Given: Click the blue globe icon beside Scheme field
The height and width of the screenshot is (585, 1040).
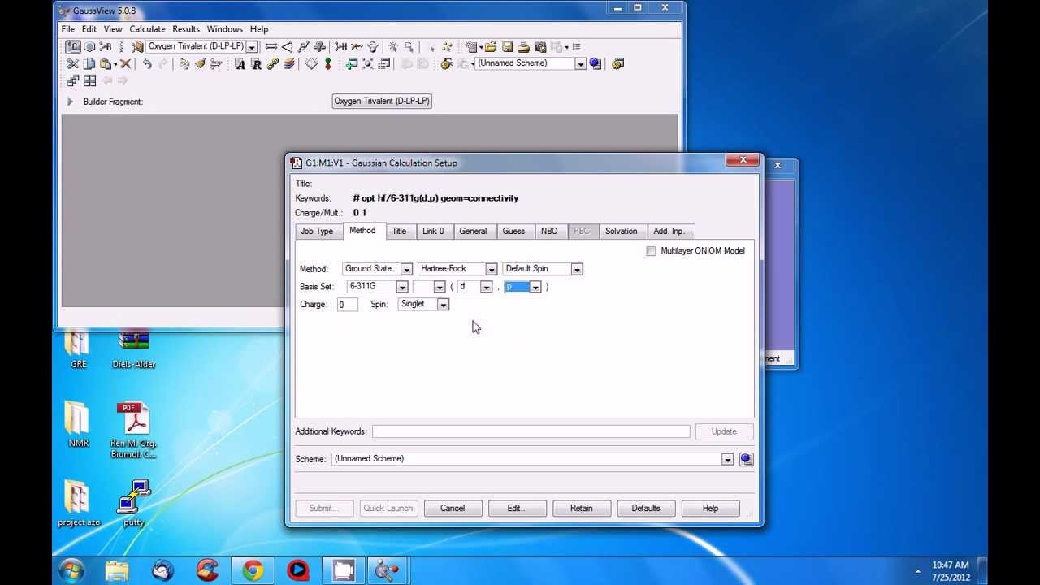Looking at the screenshot, I should click(746, 460).
